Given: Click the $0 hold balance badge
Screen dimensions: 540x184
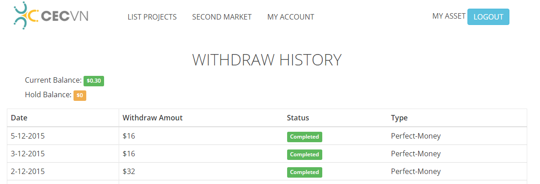Looking at the screenshot, I should 80,95.
